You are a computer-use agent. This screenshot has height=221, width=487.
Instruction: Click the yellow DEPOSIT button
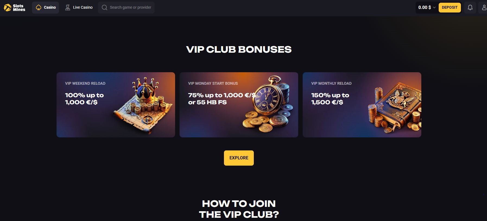click(x=450, y=7)
